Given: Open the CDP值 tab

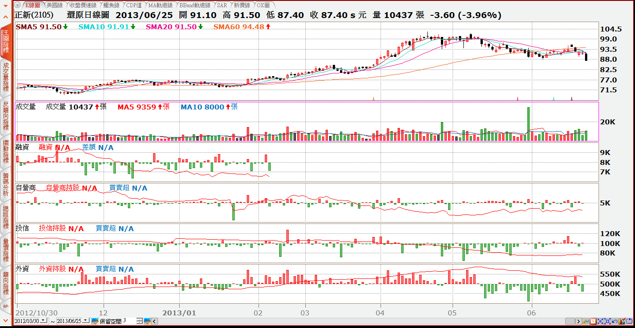Looking at the screenshot, I should tap(134, 5).
